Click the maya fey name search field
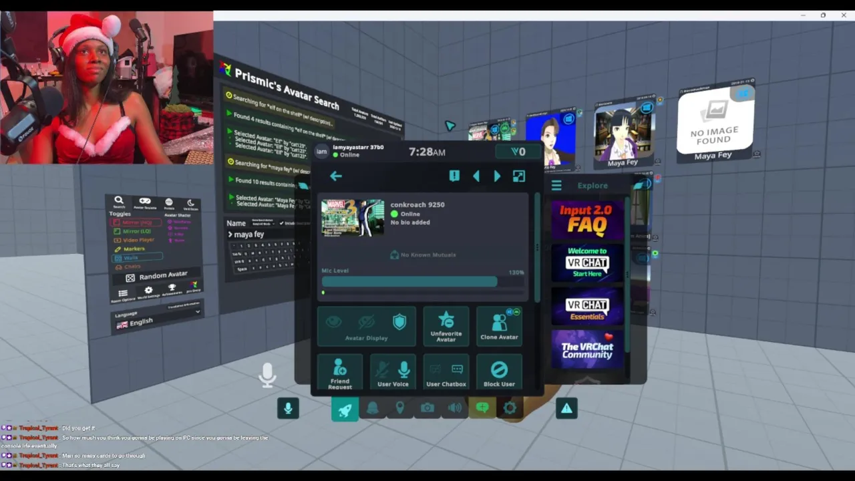 click(269, 234)
